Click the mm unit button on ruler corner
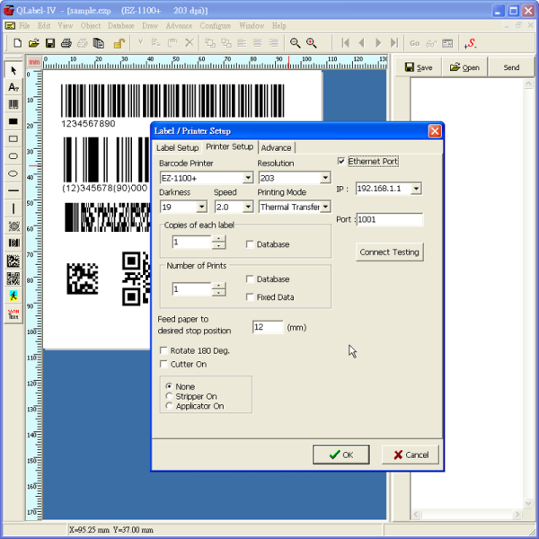Image resolution: width=539 pixels, height=539 pixels. [34, 62]
